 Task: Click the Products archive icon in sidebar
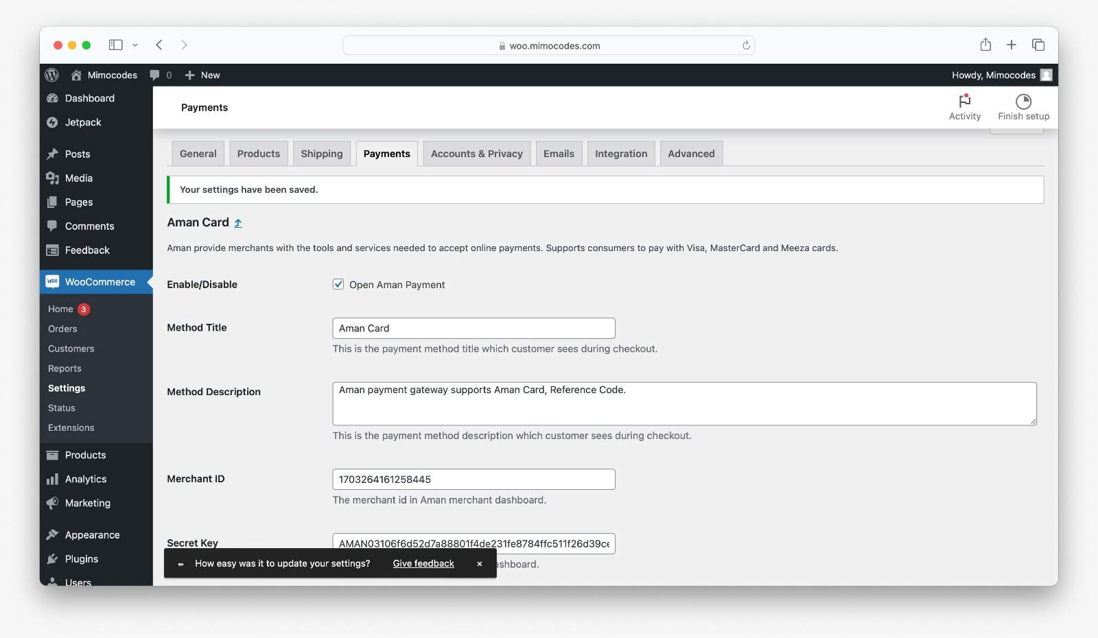52,455
